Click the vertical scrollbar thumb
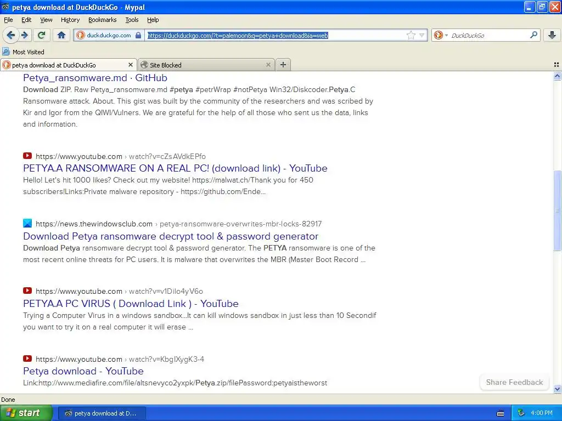Viewport: 562px width, 421px height. coord(557,211)
